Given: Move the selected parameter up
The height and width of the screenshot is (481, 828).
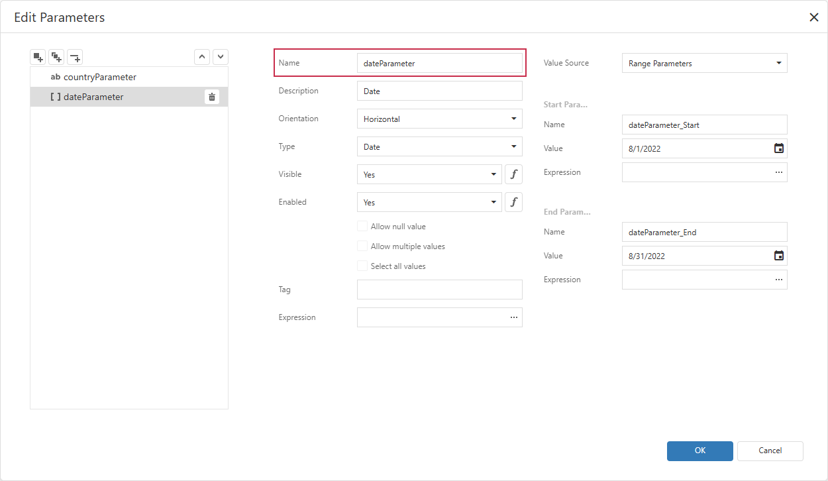Looking at the screenshot, I should pos(202,57).
